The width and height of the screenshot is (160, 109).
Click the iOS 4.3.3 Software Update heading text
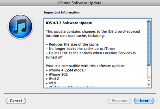point(69,23)
